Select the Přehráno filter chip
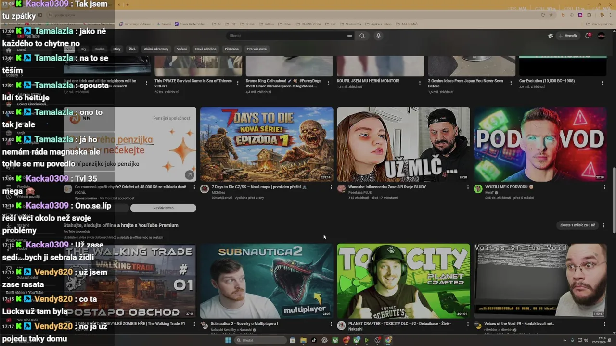The image size is (616, 346). click(x=231, y=49)
